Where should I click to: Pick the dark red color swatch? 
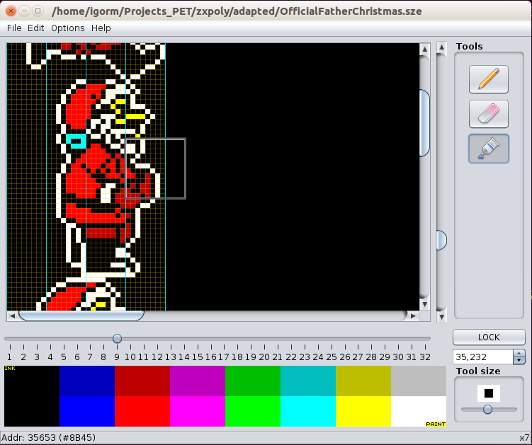142,381
